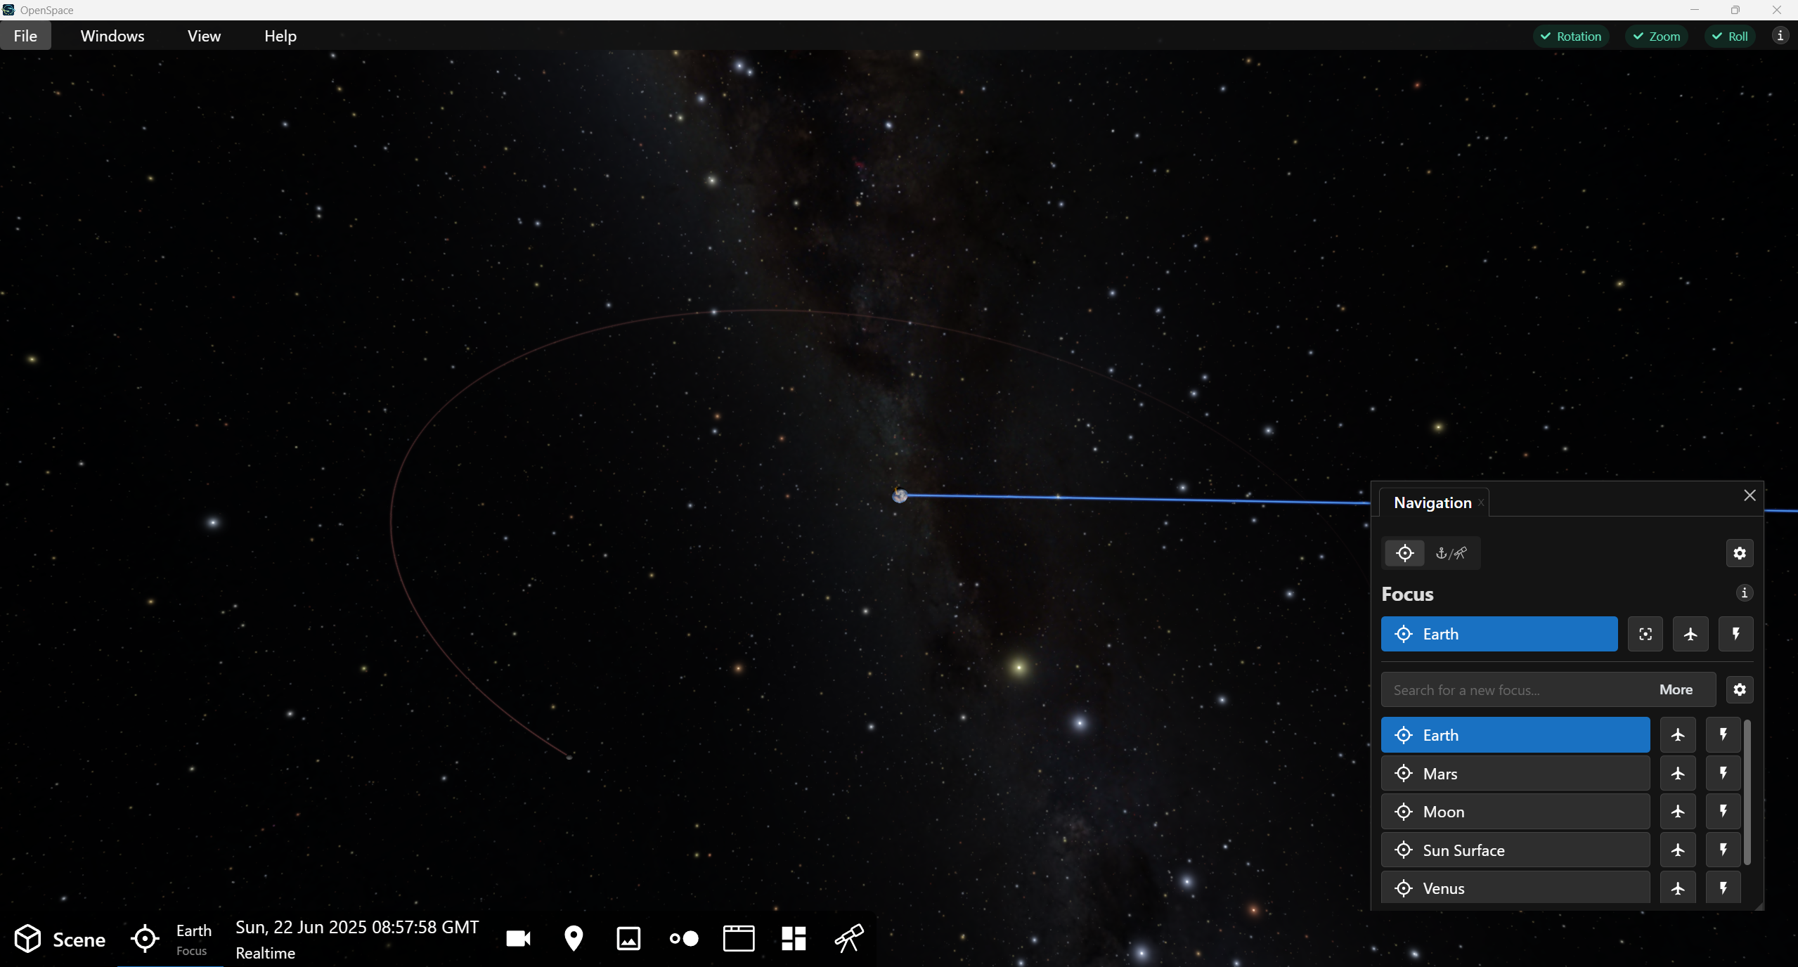The width and height of the screenshot is (1798, 967).
Task: Fly to Mars using the airplane icon
Action: (1678, 774)
